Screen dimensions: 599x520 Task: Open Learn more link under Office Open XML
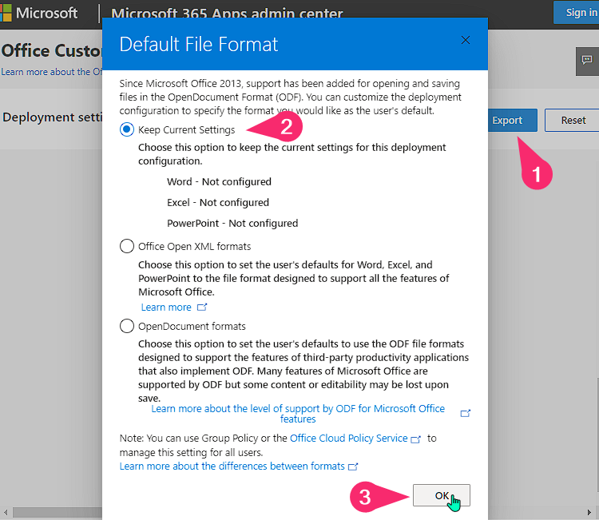(x=166, y=308)
